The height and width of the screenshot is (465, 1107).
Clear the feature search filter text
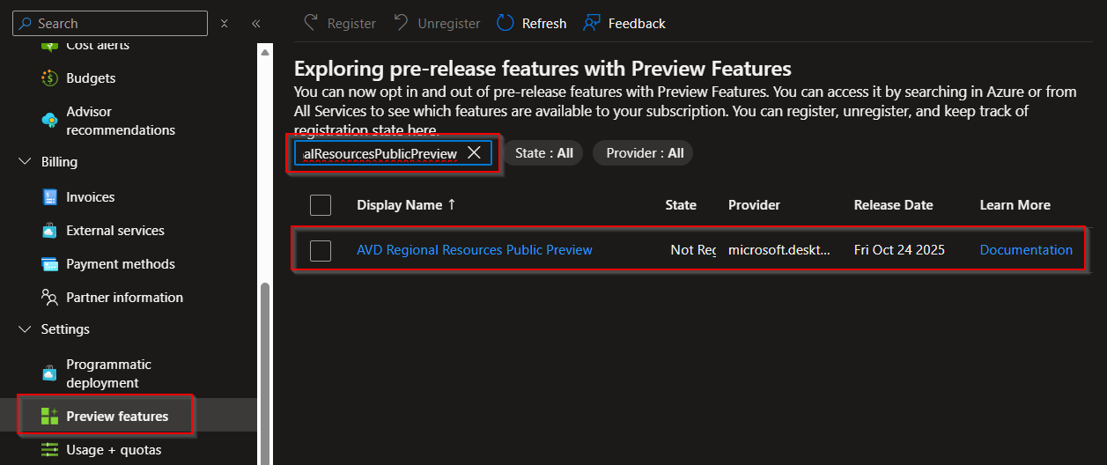474,153
